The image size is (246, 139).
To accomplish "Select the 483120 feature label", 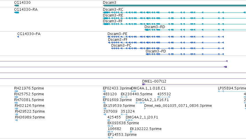I will (110, 94).
